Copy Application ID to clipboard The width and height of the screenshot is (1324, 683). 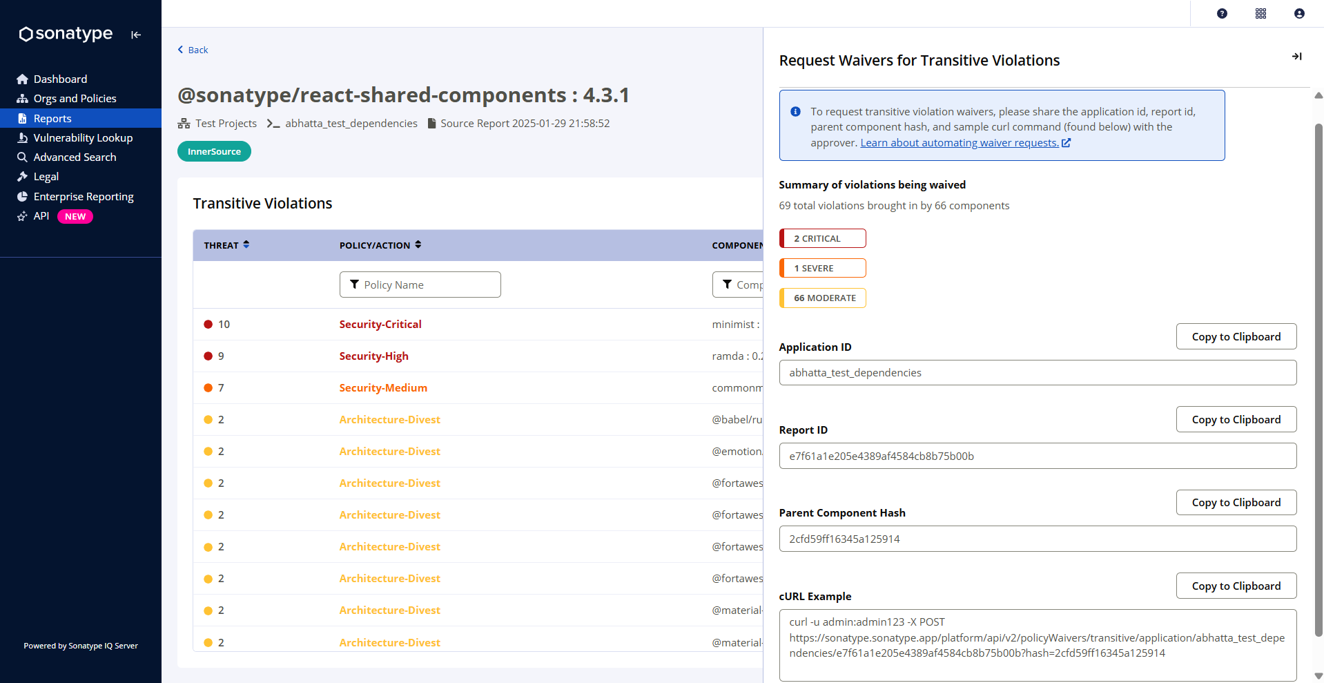[1236, 336]
